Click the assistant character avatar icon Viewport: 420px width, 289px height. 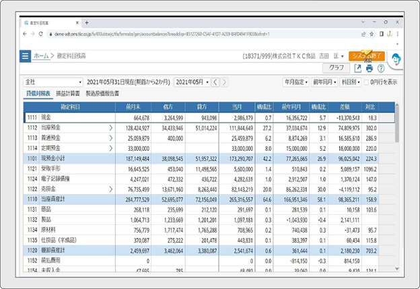pos(396,59)
